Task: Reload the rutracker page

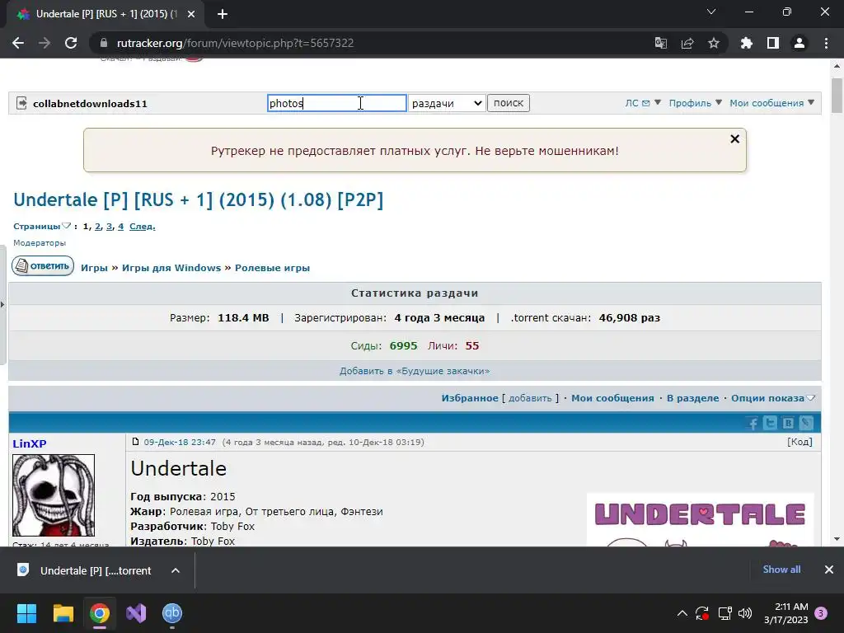Action: (71, 43)
